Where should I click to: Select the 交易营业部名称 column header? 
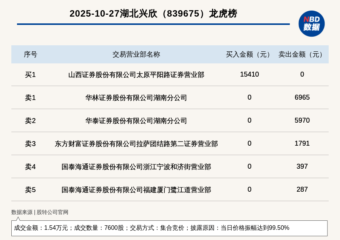point(136,54)
